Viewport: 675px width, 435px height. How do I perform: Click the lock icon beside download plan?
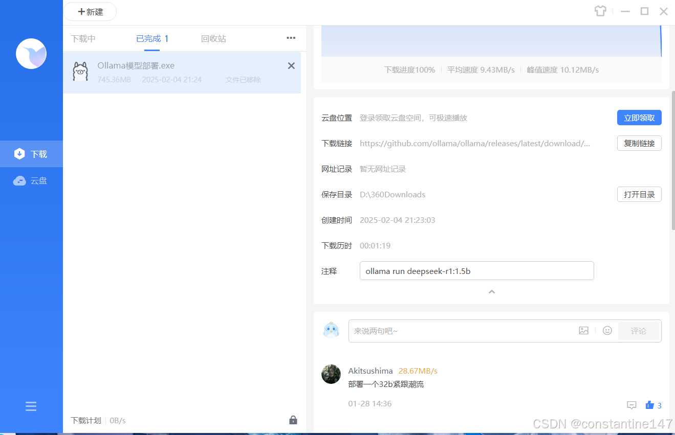pyautogui.click(x=293, y=420)
